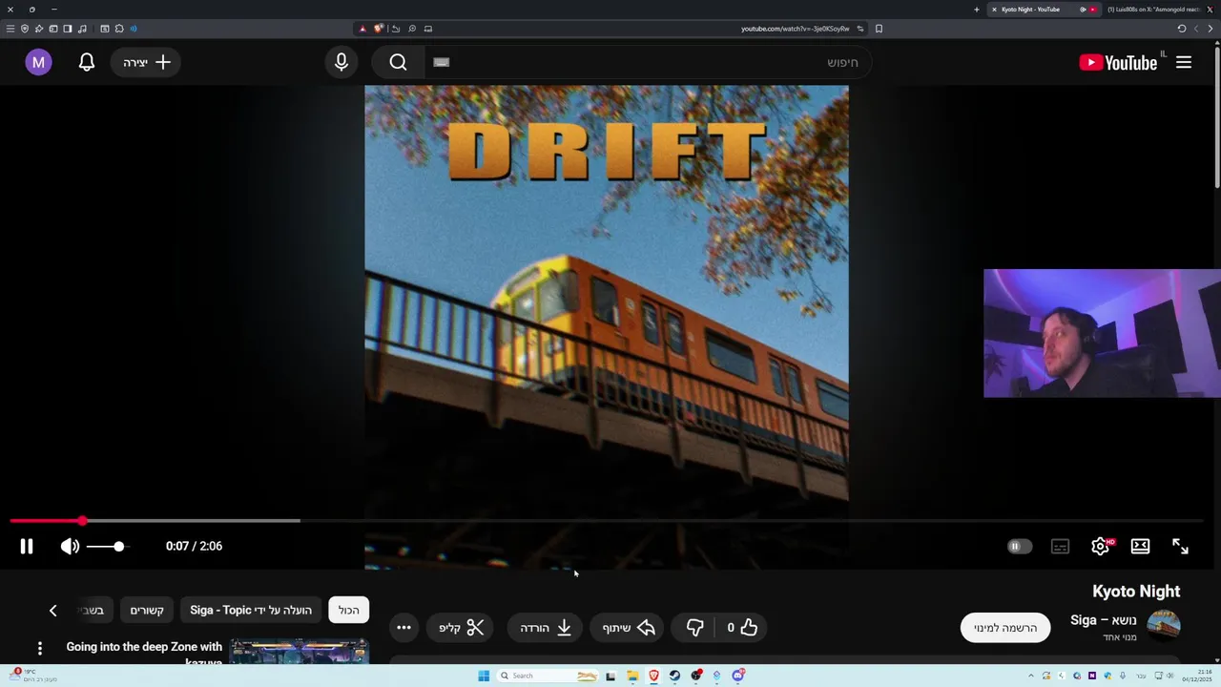This screenshot has width=1221, height=687.
Task: Go to the YouTube home logo
Action: [1118, 62]
